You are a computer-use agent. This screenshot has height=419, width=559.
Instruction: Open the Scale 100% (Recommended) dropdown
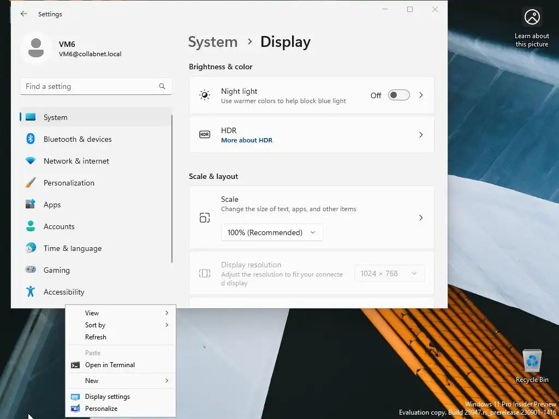pyautogui.click(x=272, y=232)
